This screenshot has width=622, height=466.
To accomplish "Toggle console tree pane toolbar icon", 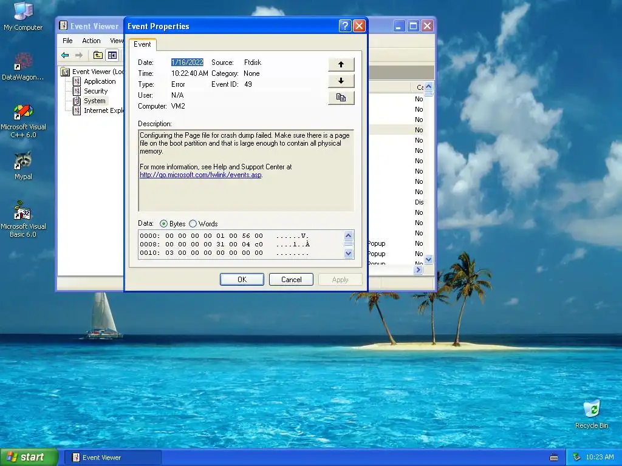I will point(112,55).
